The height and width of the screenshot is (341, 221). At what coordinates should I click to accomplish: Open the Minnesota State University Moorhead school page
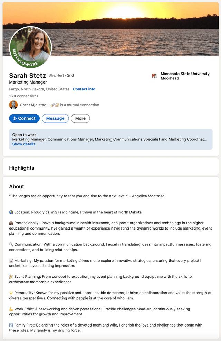185,76
